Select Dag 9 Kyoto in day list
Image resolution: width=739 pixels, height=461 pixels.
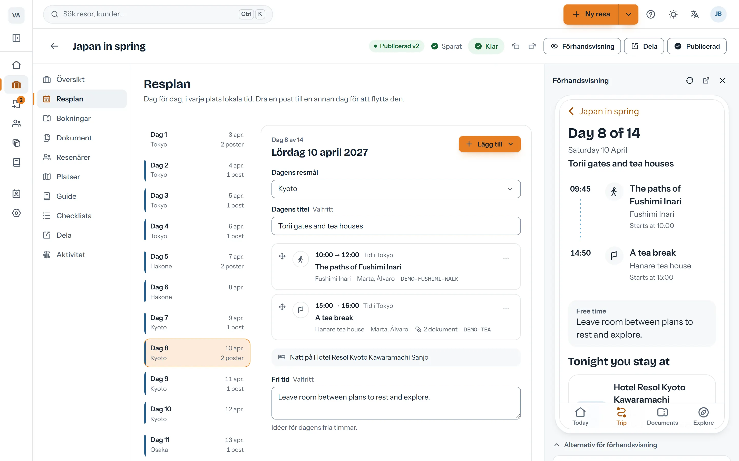[197, 384]
